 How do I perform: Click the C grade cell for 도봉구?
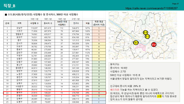99,102
